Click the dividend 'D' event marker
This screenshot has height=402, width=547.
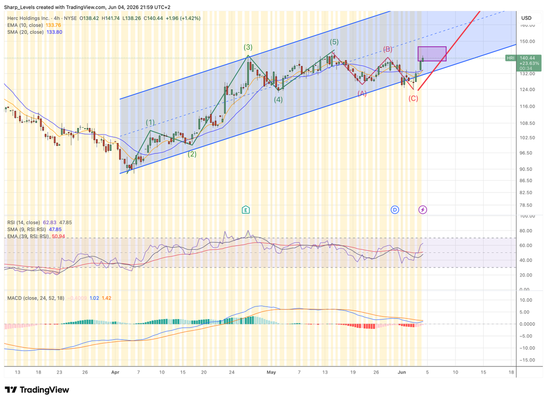pyautogui.click(x=395, y=210)
